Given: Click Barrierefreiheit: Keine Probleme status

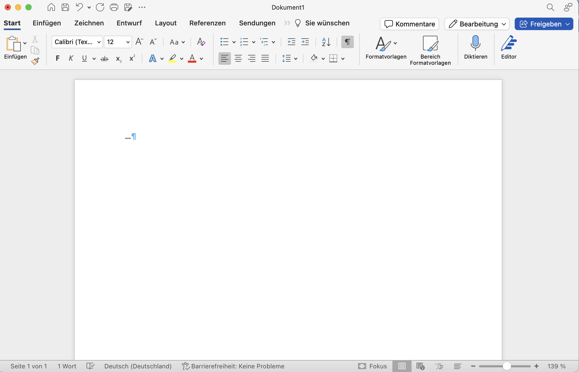Looking at the screenshot, I should (233, 366).
